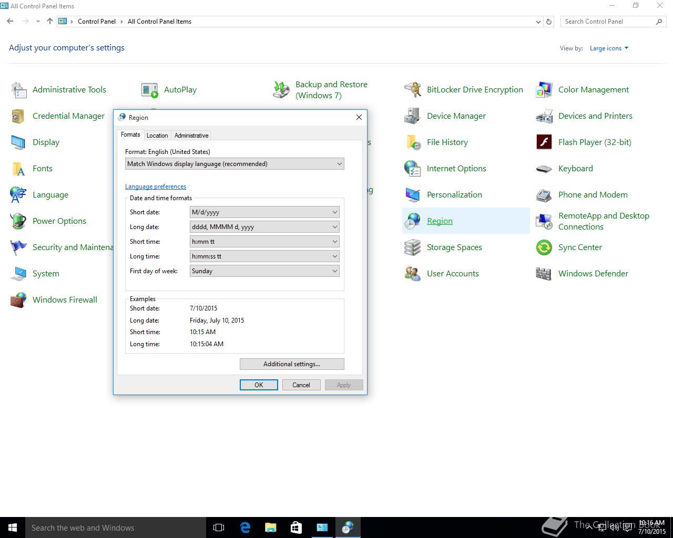Click All Control Panel Items breadcrumb
This screenshot has height=538, width=673.
pyautogui.click(x=159, y=22)
